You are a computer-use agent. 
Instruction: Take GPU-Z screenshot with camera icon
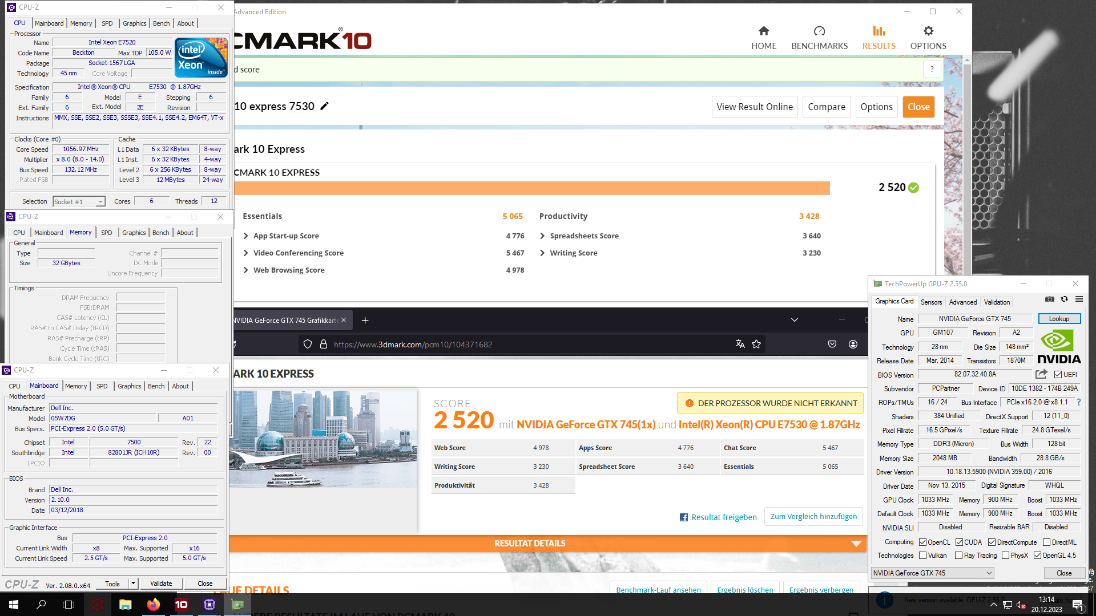pos(1049,299)
